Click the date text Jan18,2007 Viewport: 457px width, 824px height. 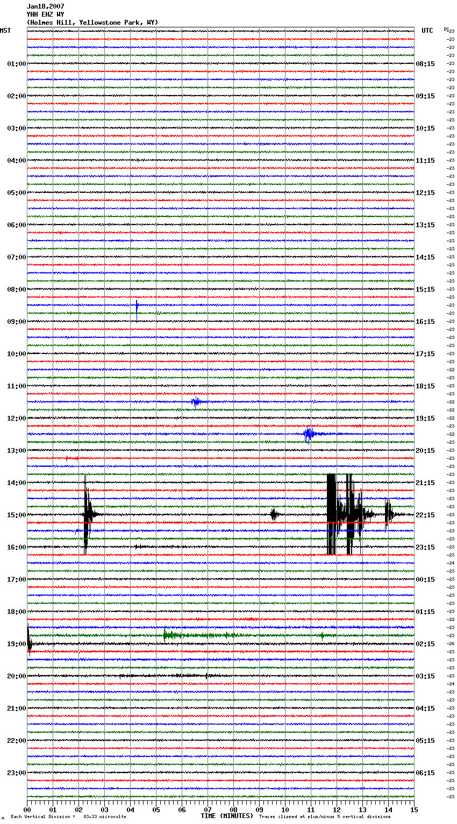coord(46,6)
